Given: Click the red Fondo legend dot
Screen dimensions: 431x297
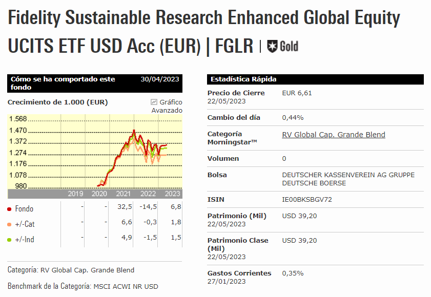Looking at the screenshot, I should 10,209.
